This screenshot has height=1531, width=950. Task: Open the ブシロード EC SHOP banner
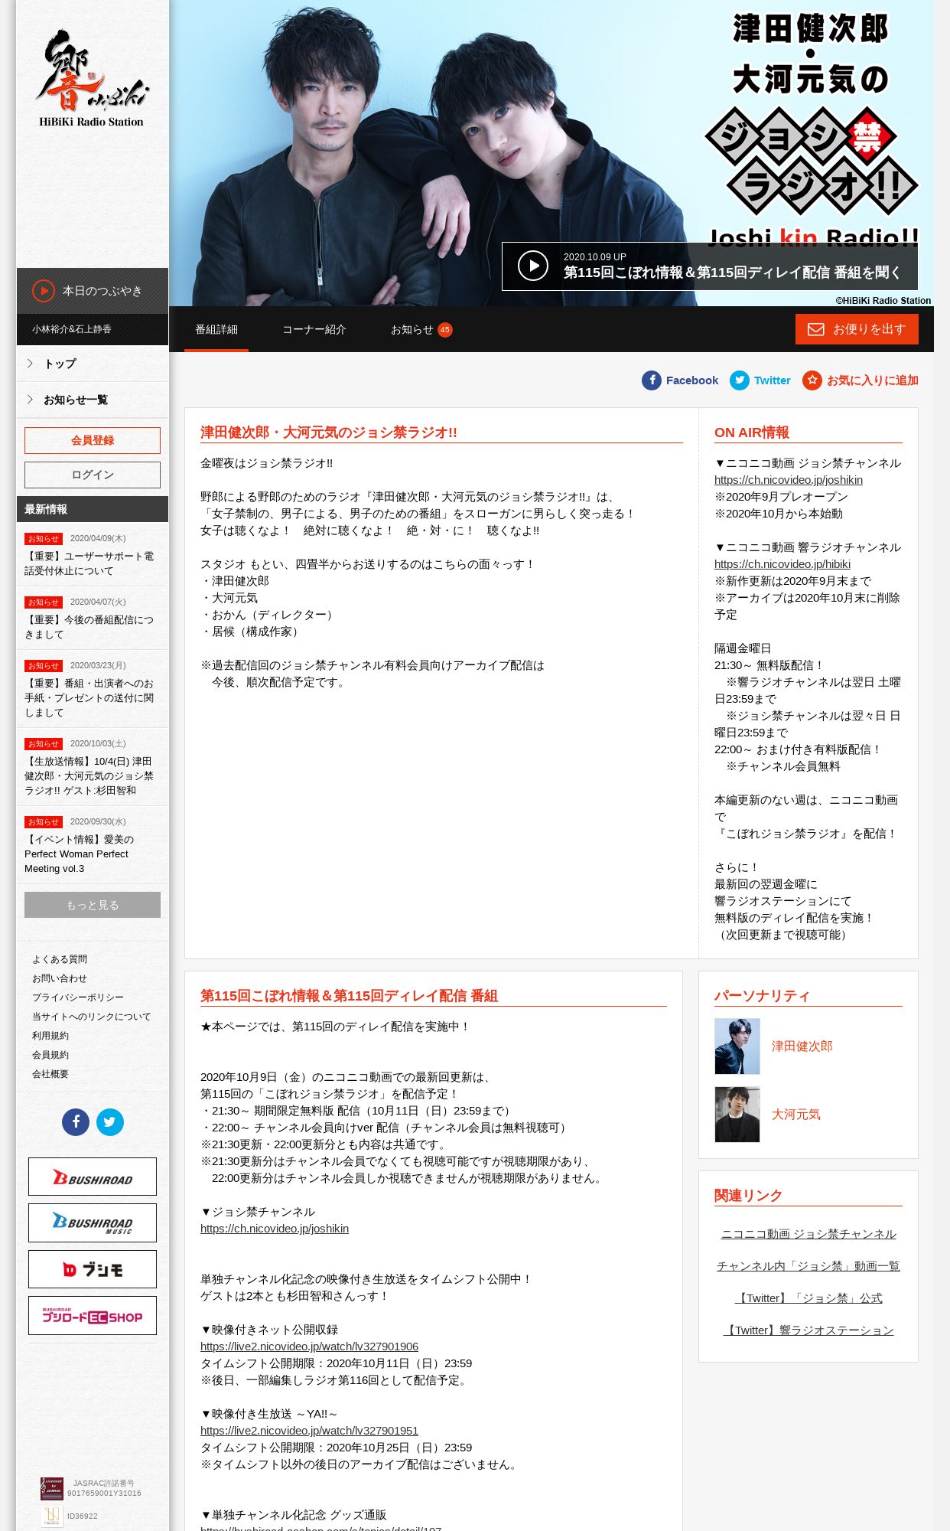(x=93, y=1315)
